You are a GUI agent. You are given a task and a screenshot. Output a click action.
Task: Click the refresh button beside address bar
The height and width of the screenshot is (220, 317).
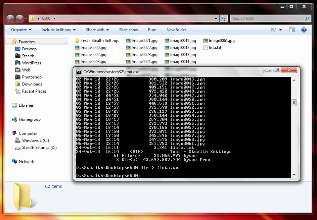[x=224, y=18]
